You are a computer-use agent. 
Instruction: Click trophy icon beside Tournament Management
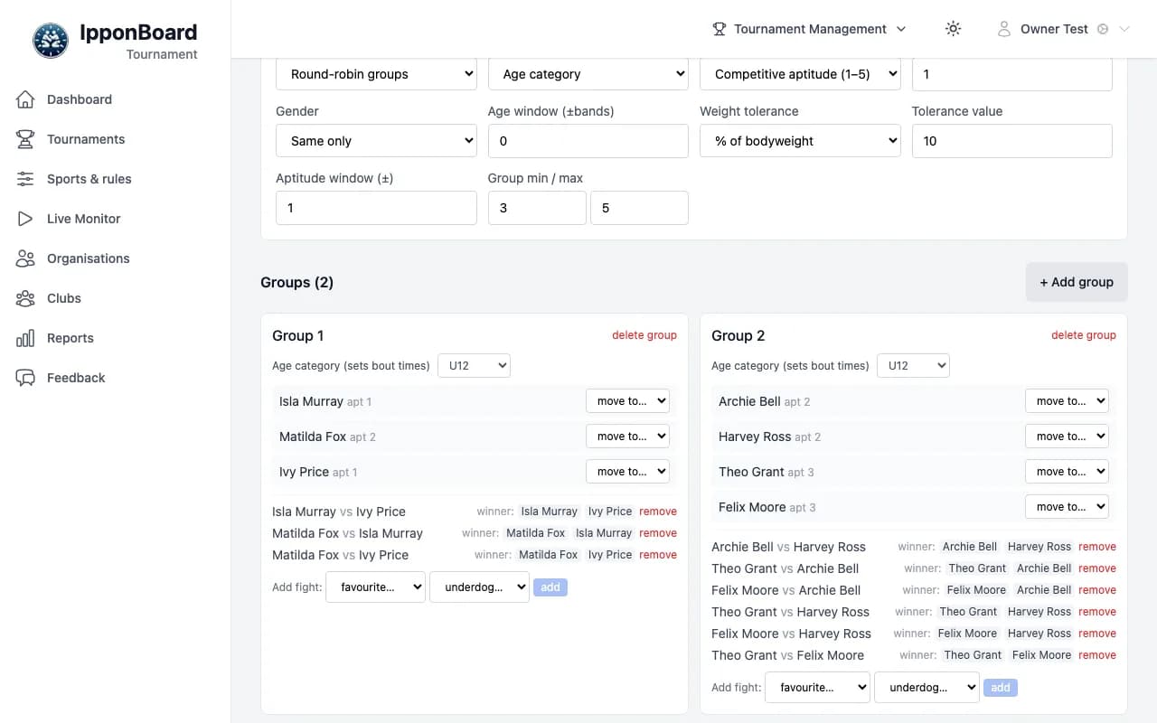point(720,29)
